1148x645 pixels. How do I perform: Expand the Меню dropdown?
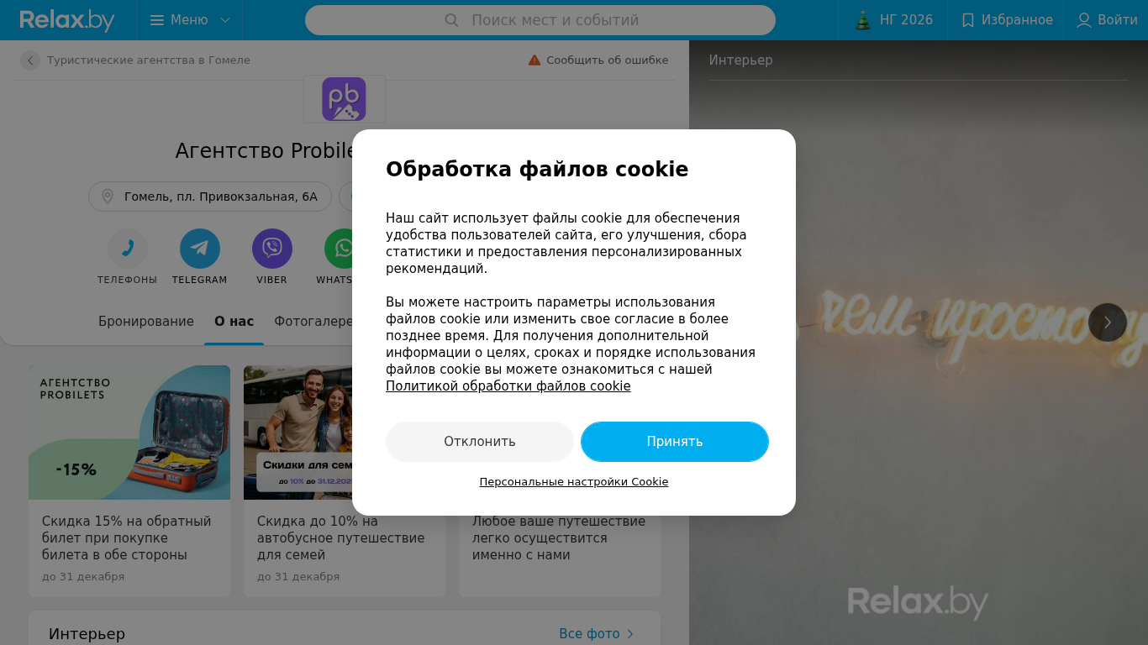(189, 20)
